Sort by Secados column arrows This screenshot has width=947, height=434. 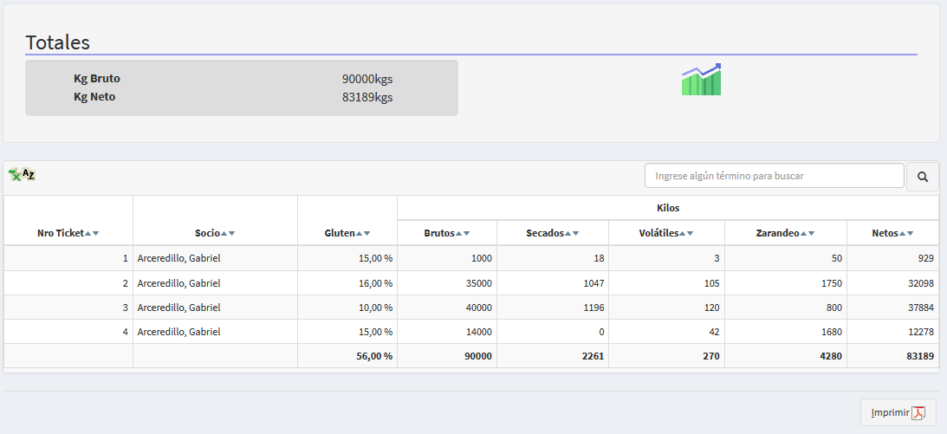coord(572,233)
